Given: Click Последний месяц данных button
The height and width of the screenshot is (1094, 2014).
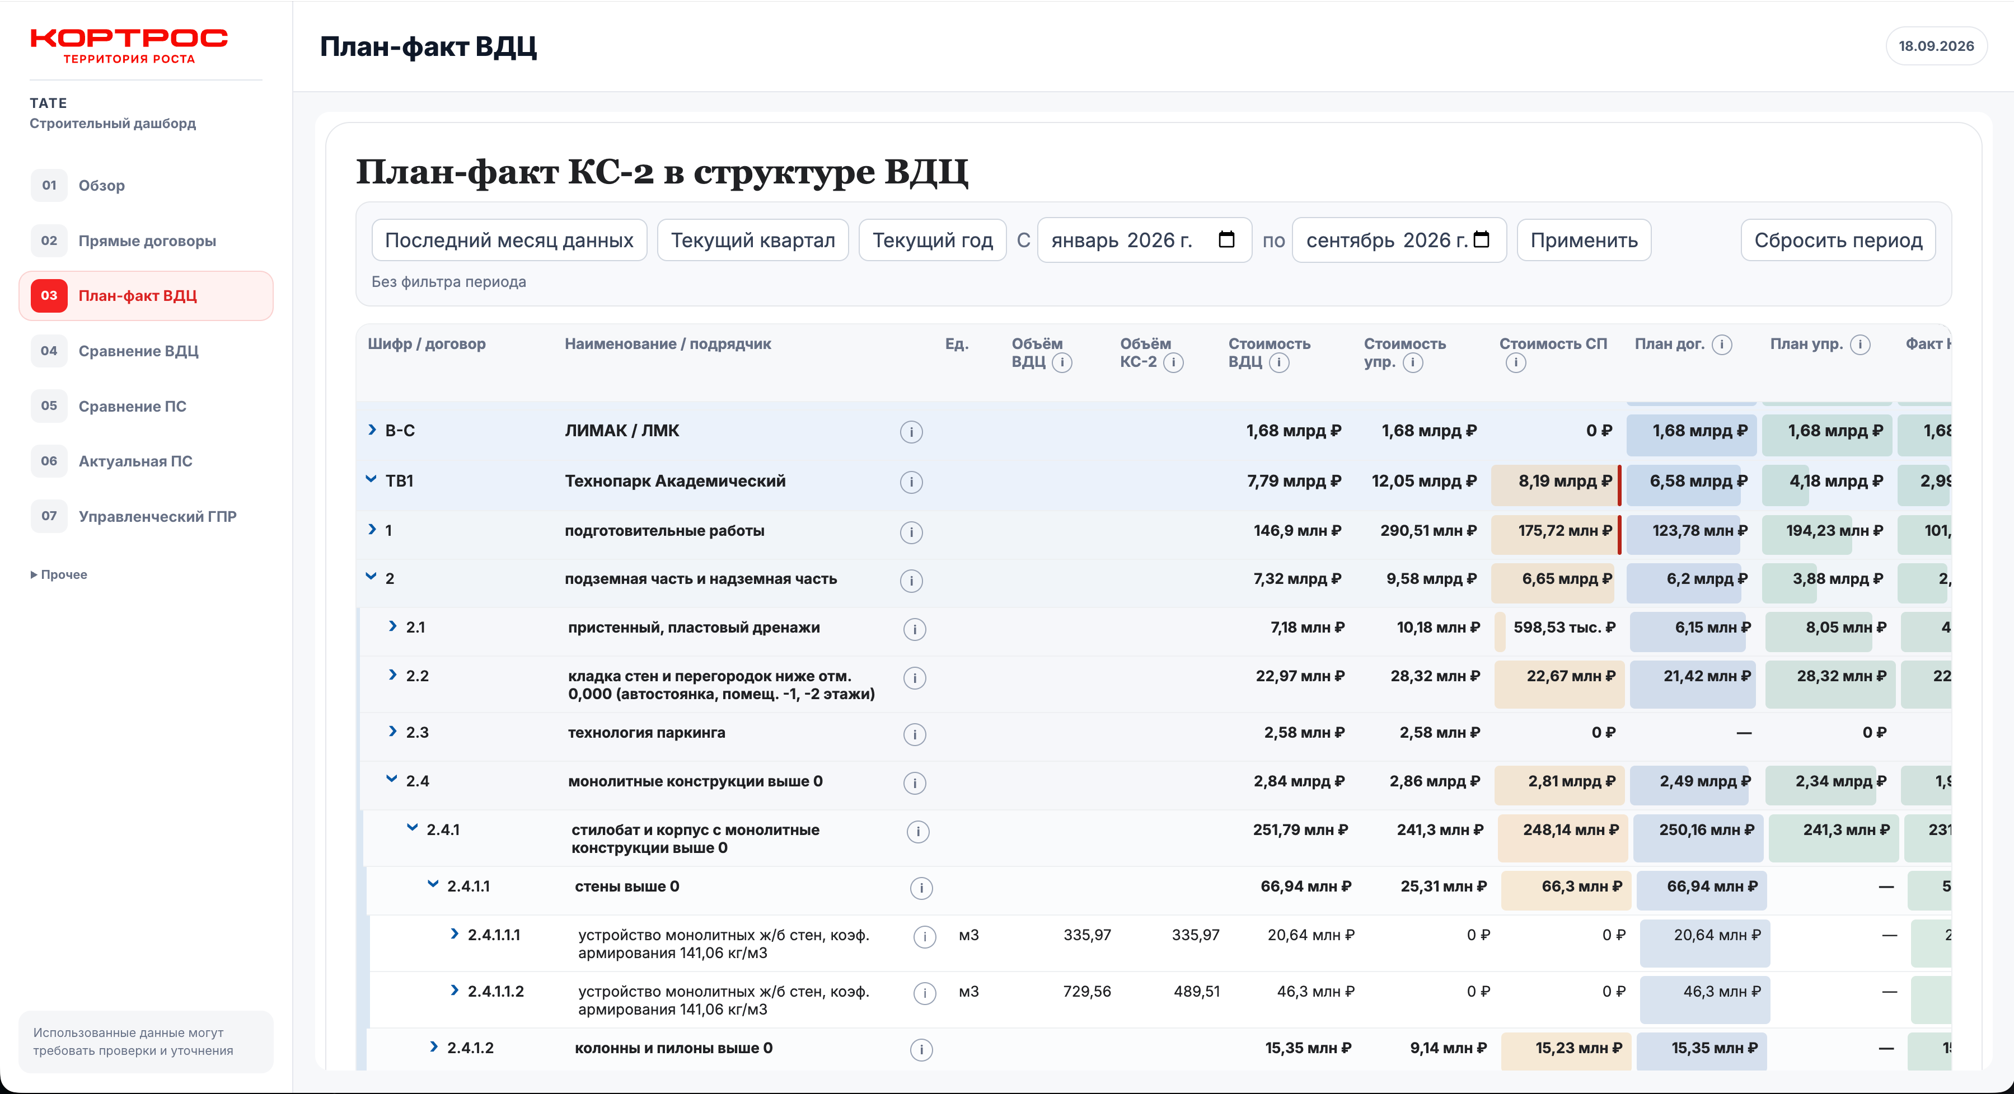Looking at the screenshot, I should pos(509,241).
